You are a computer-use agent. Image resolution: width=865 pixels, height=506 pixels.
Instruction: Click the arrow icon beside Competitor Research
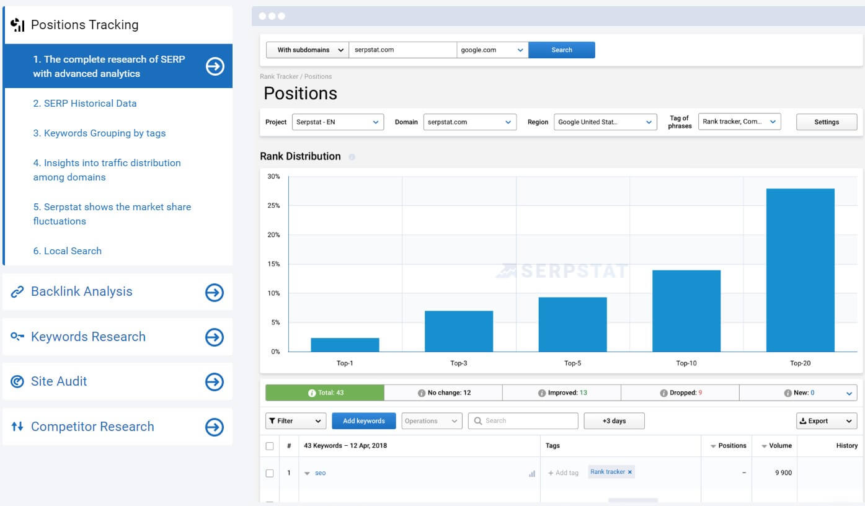tap(215, 427)
